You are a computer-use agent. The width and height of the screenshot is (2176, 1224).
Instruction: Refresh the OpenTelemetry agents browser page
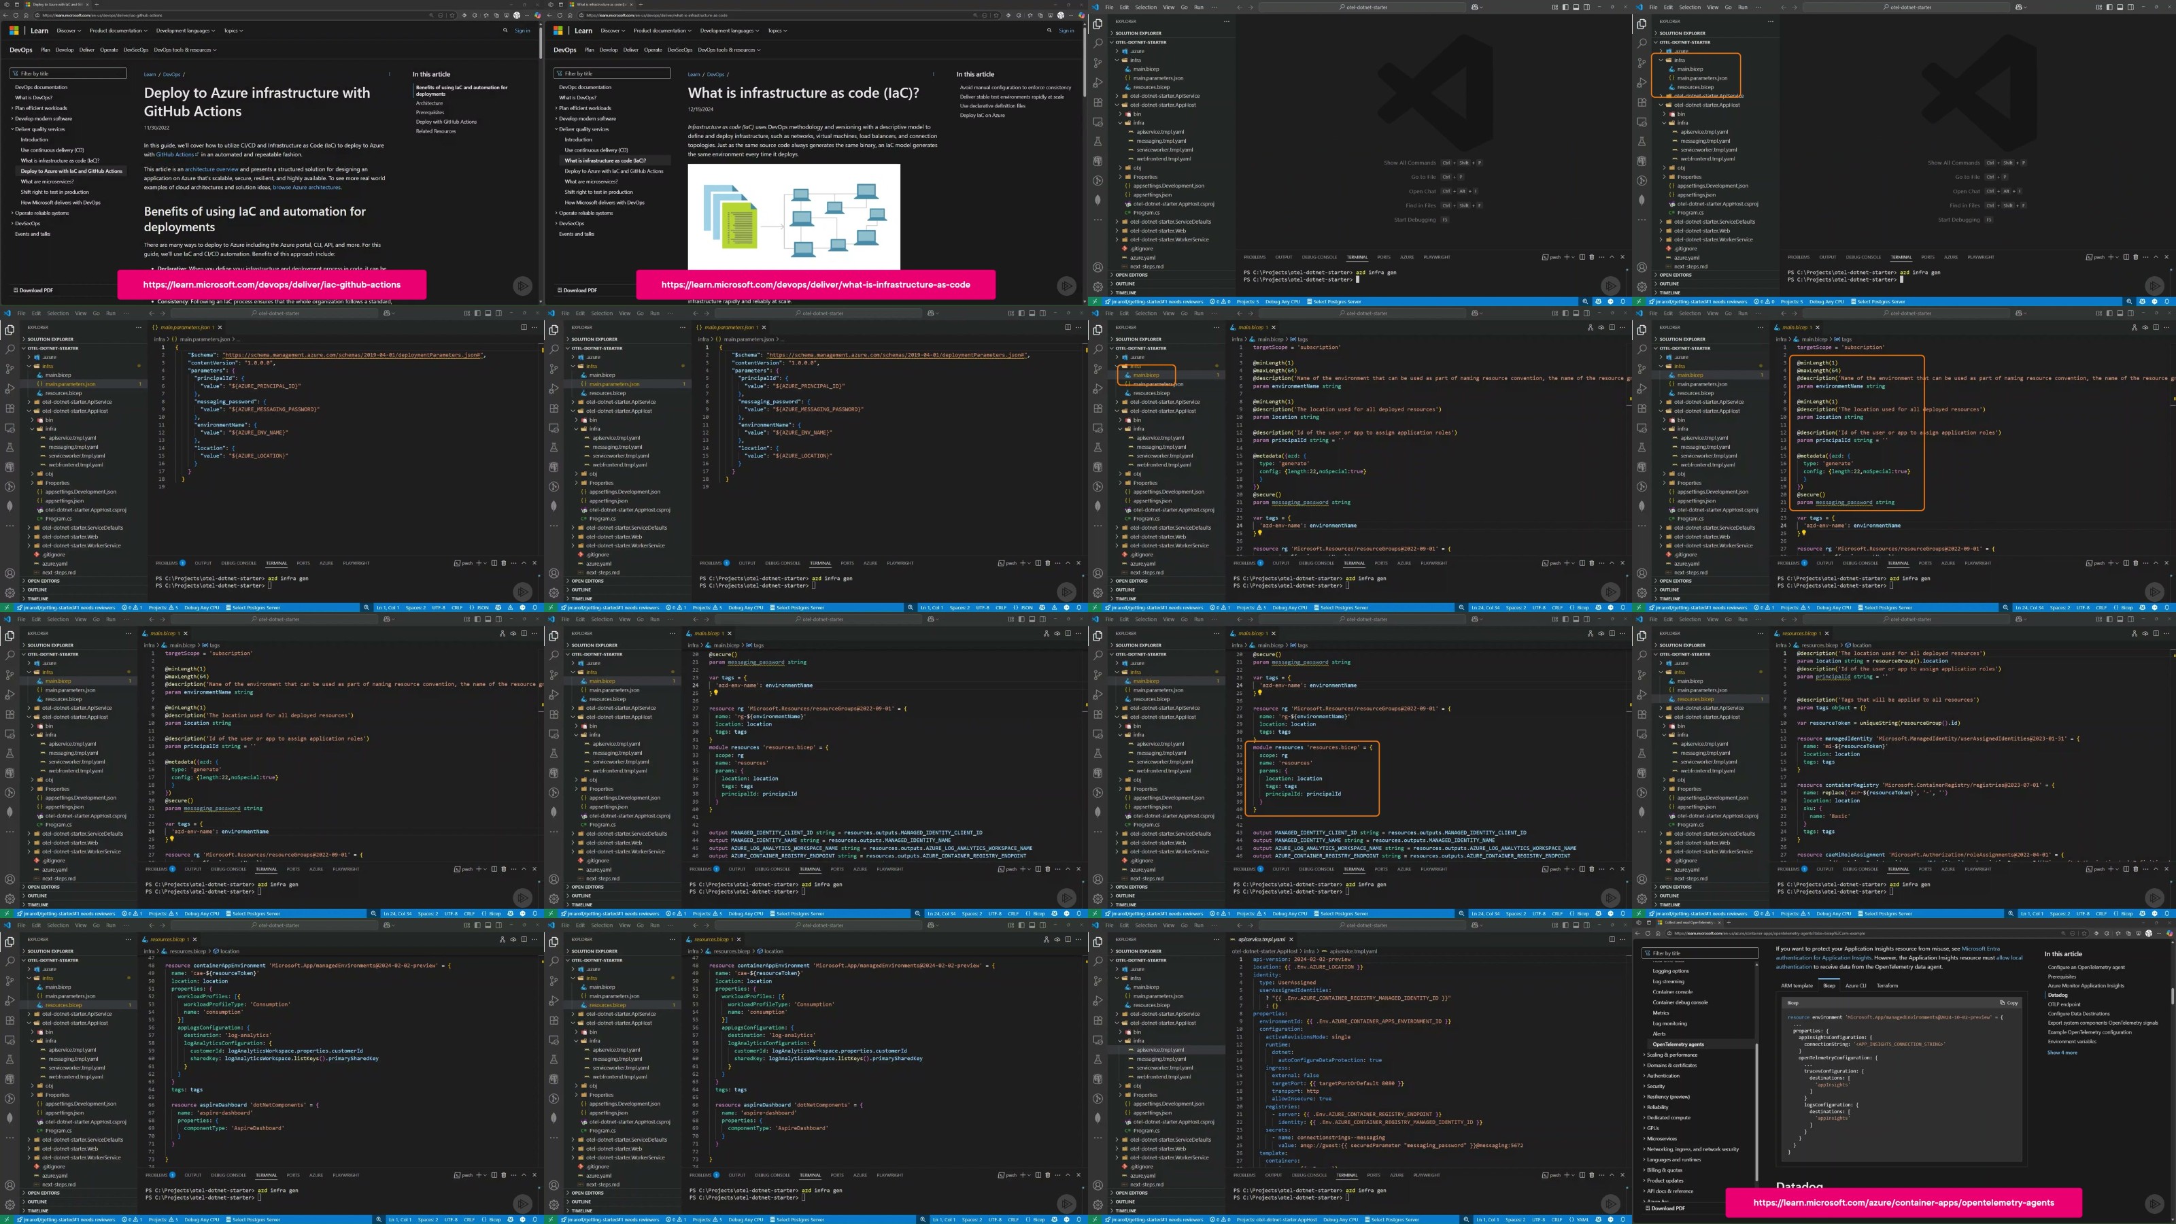1648,934
